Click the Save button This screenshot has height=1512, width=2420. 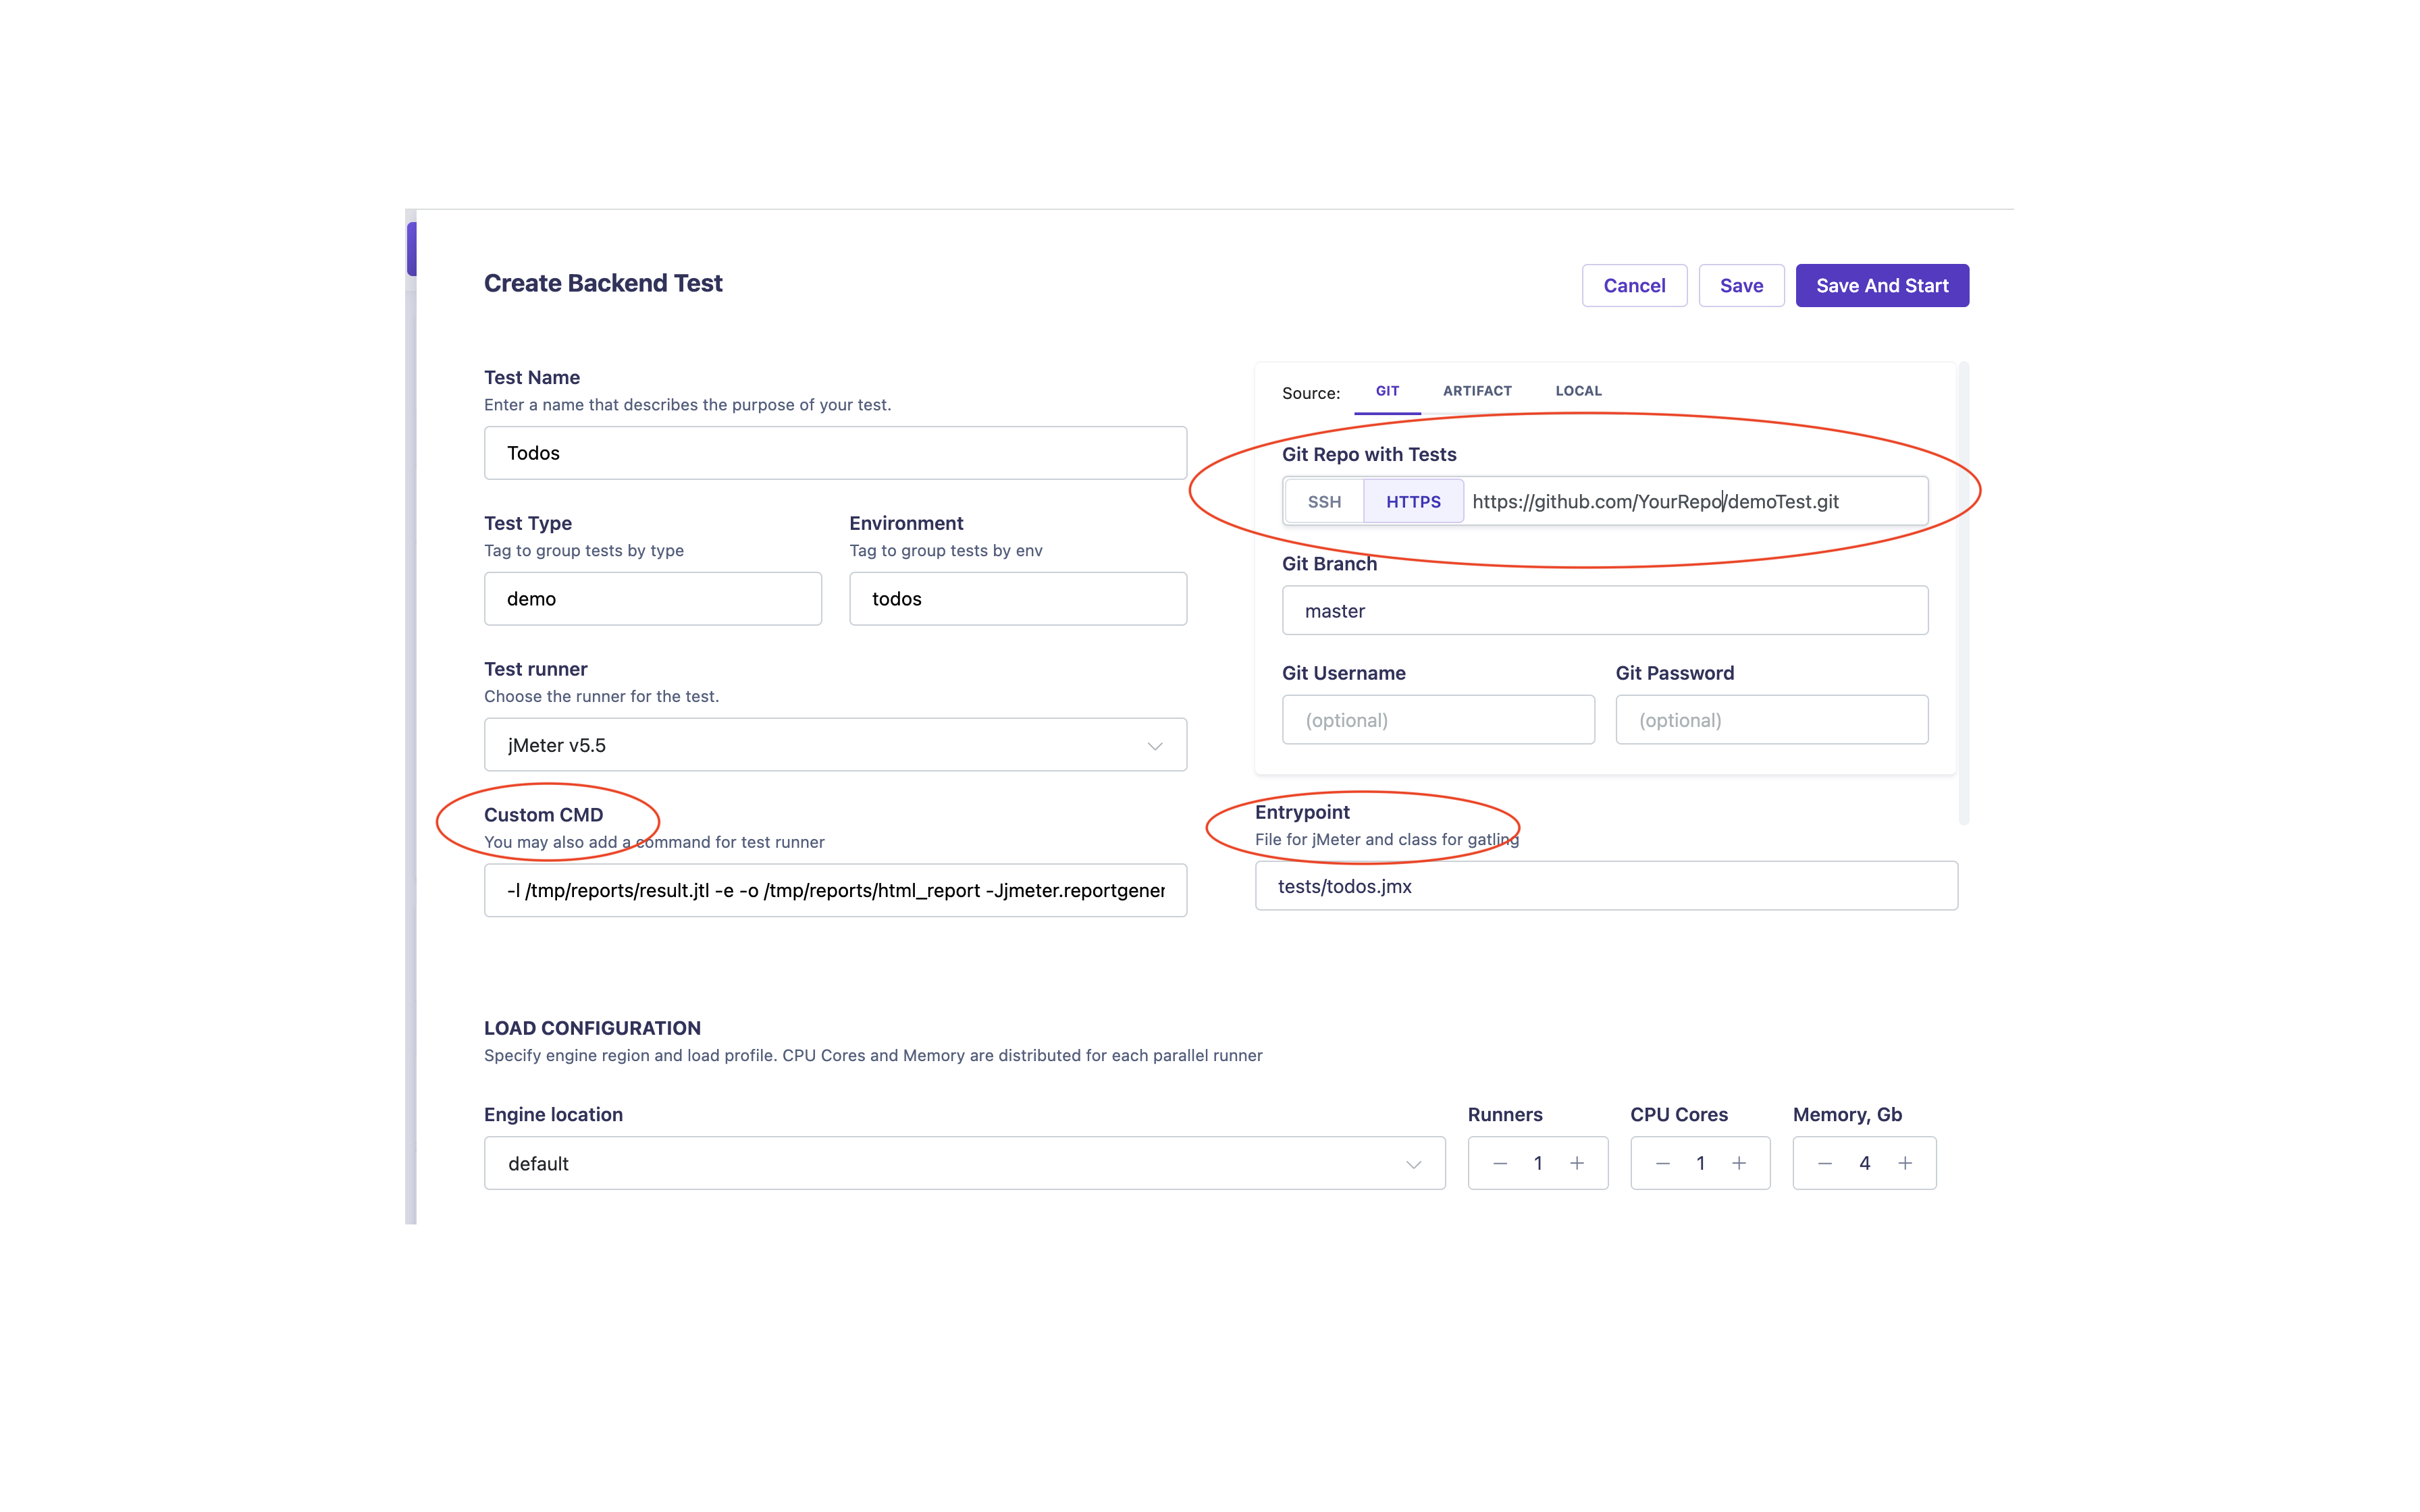click(x=1741, y=286)
